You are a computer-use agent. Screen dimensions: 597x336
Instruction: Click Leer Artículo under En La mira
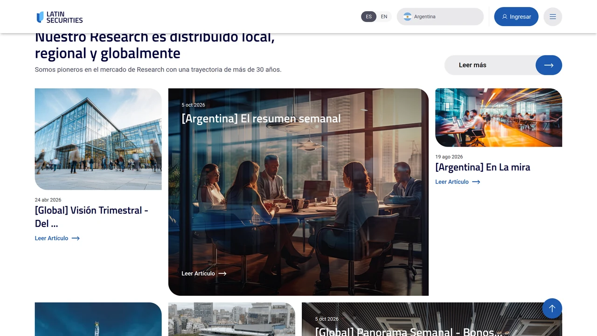(458, 182)
